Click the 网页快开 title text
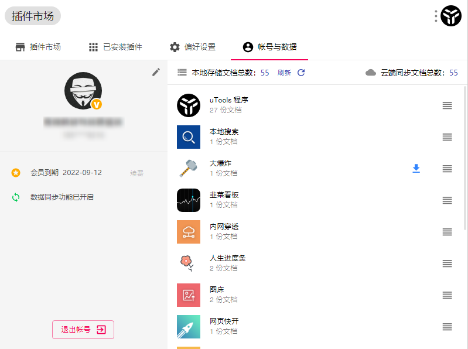 (224, 321)
